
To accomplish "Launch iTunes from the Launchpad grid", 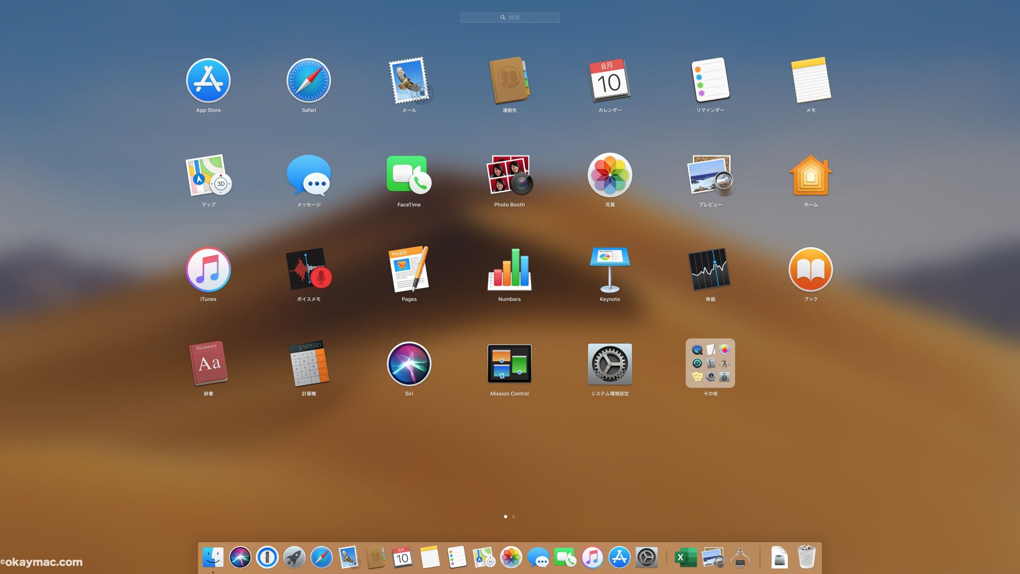I will (208, 270).
